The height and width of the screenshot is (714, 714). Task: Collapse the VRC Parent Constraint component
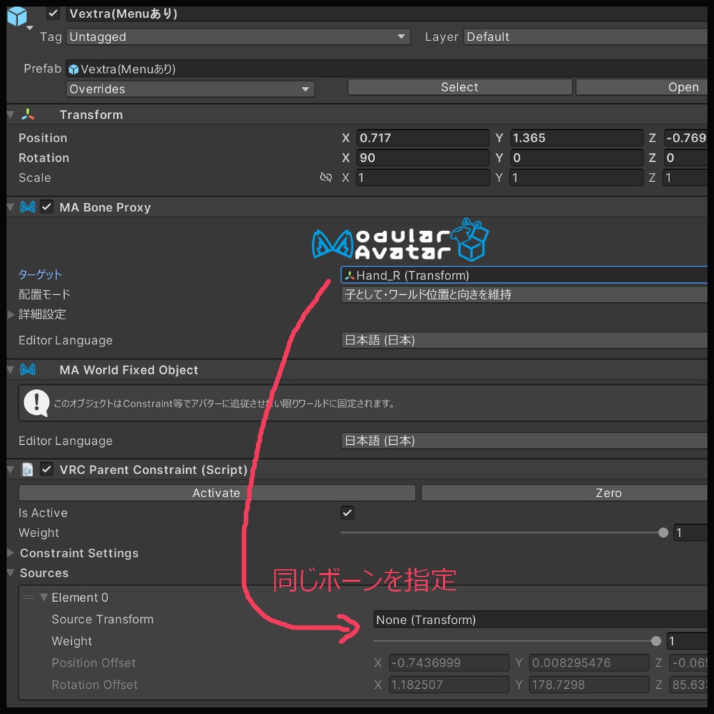click(x=11, y=469)
